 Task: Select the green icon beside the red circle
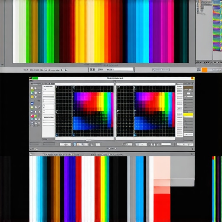click(36, 116)
